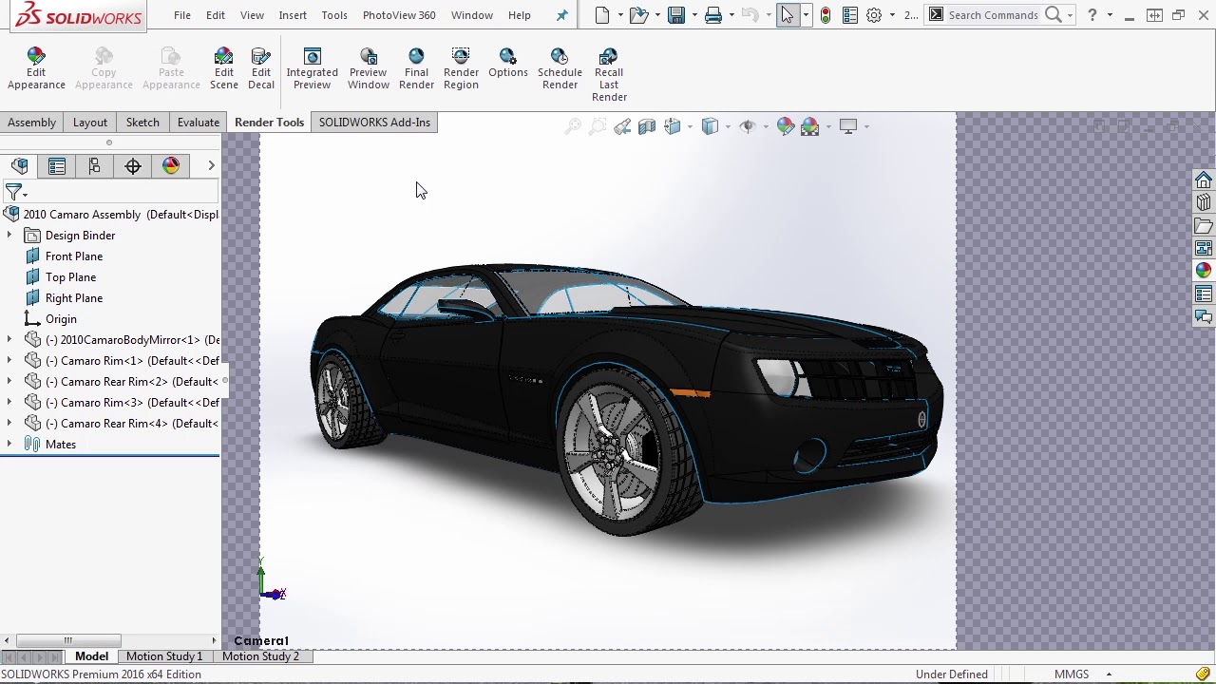Image resolution: width=1216 pixels, height=684 pixels.
Task: Switch to the Evaluate tab
Action: click(199, 123)
